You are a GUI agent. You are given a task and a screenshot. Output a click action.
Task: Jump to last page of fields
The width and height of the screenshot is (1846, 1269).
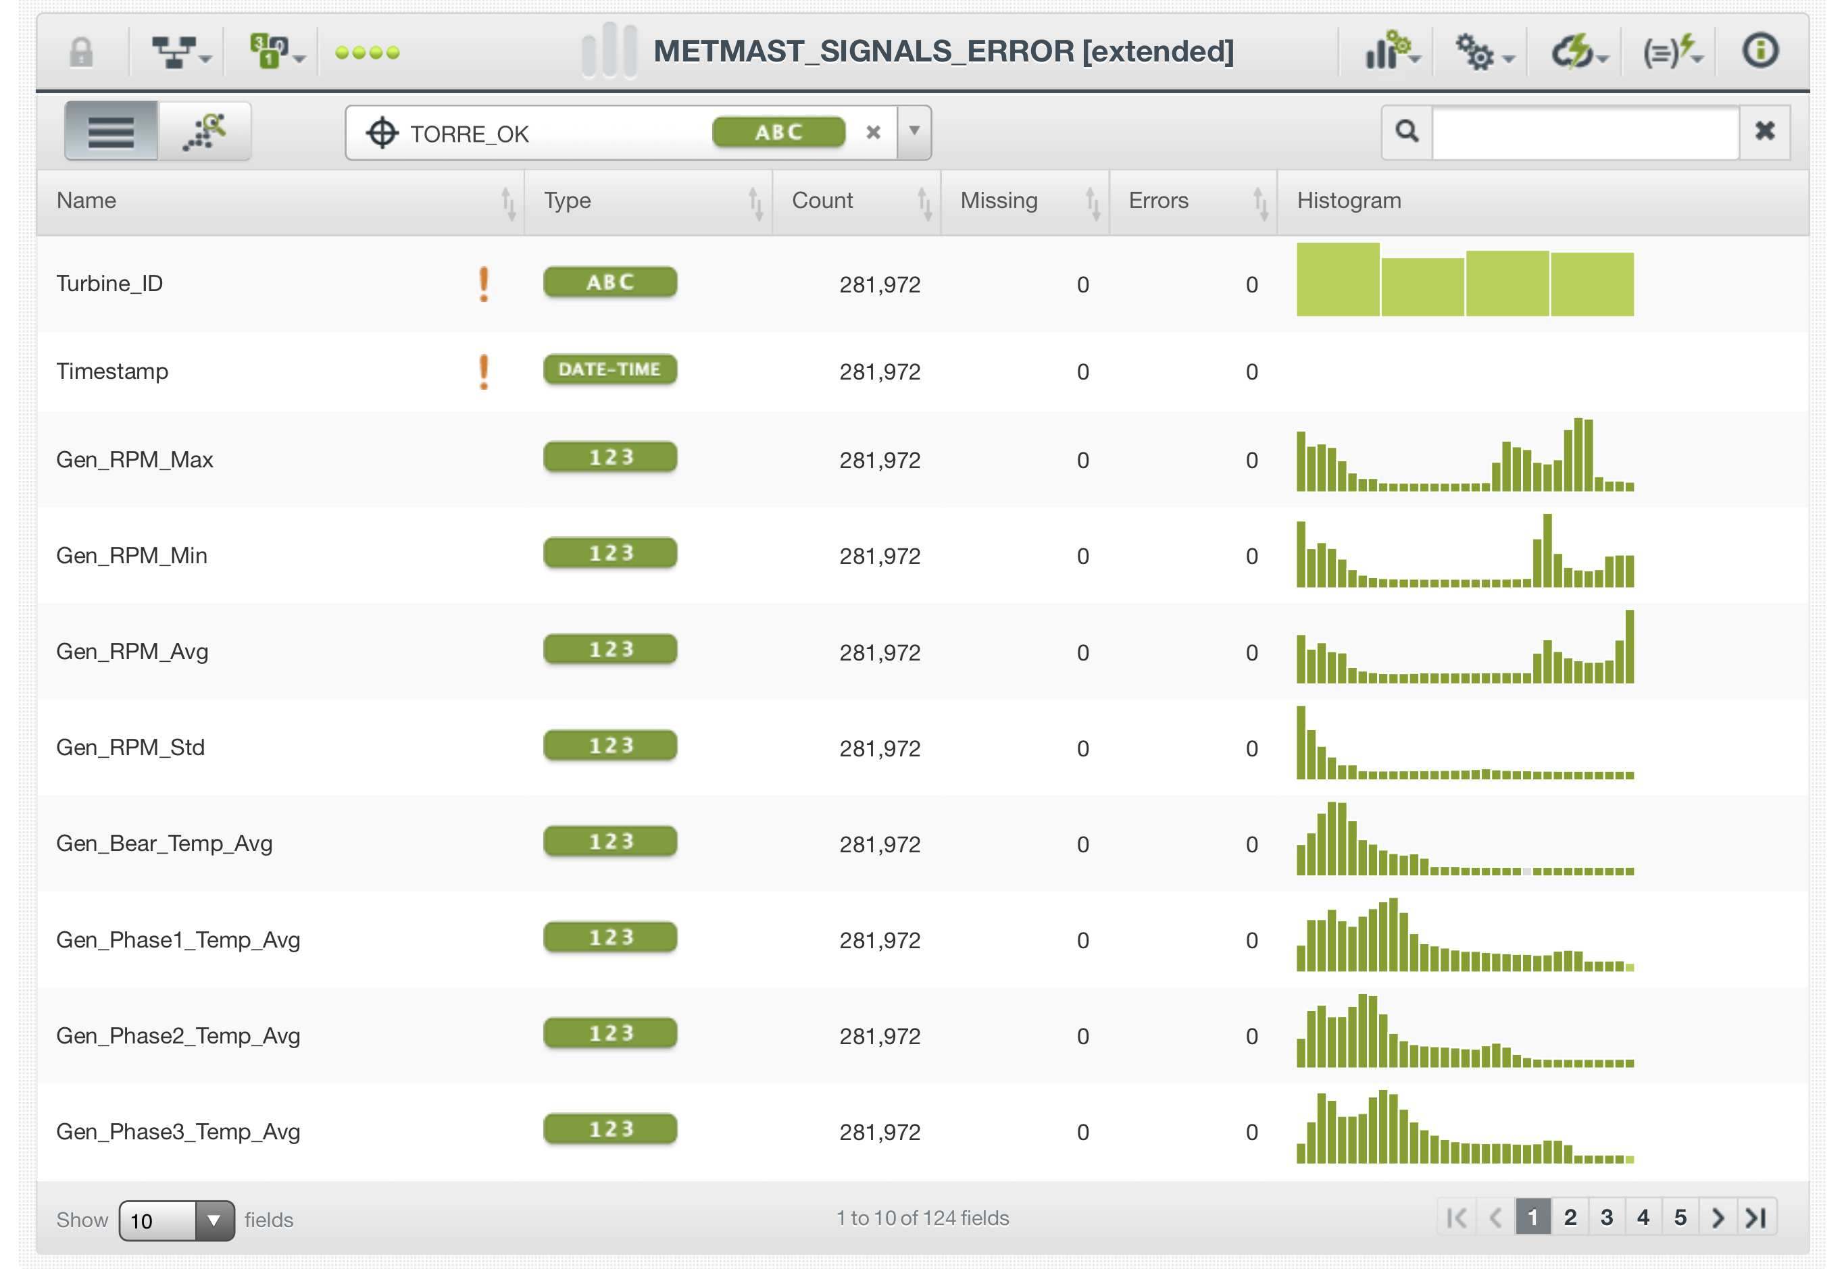pyautogui.click(x=1755, y=1217)
